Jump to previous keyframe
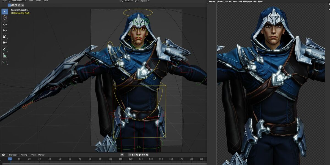Image resolution: width=330 pixels, height=165 pixels. tap(133, 155)
